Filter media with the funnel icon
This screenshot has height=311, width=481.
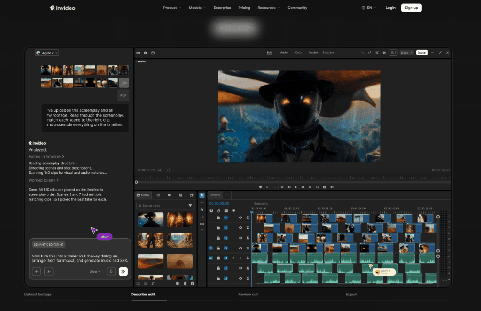[190, 206]
